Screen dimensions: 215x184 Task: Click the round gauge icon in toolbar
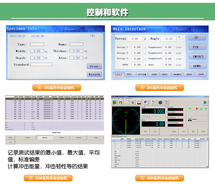point(160,102)
